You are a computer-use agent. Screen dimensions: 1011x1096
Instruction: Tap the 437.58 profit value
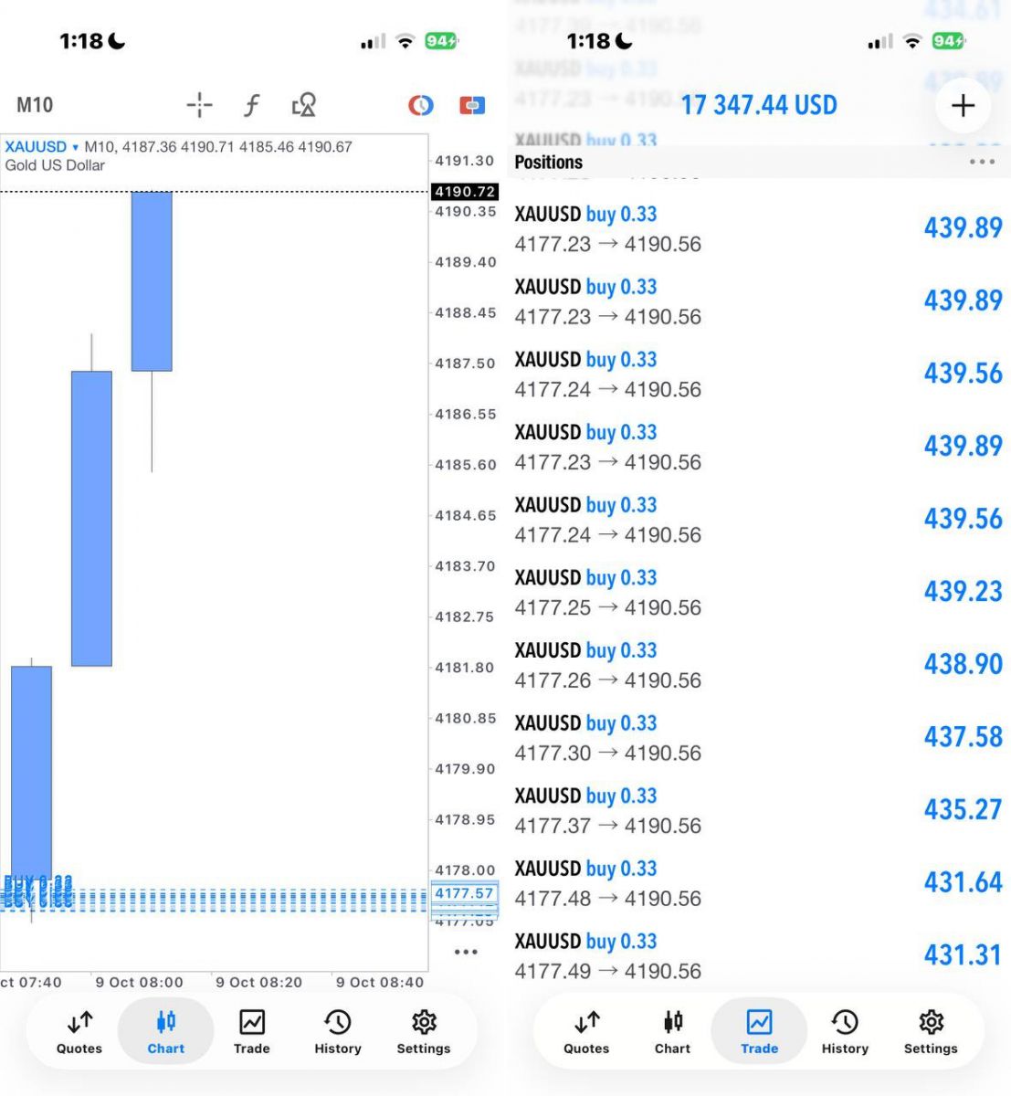(964, 736)
